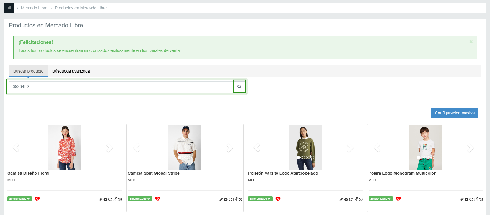This screenshot has width=490, height=215.
Task: Open the Mercado Libre breadcrumb link
Action: point(34,8)
